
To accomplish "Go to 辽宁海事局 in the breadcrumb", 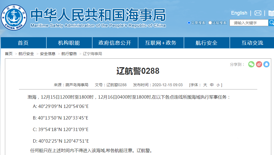I will [93, 54].
